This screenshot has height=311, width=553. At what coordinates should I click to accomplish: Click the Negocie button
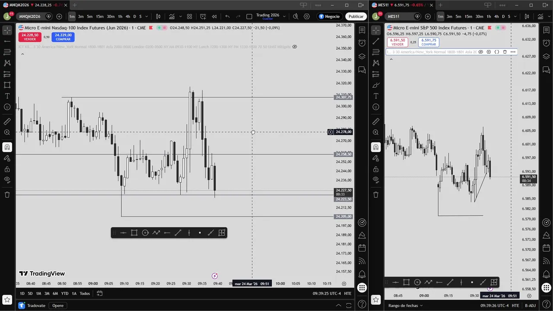click(x=330, y=16)
